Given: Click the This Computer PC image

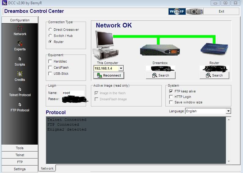Looking at the screenshot, I should pos(105,45).
